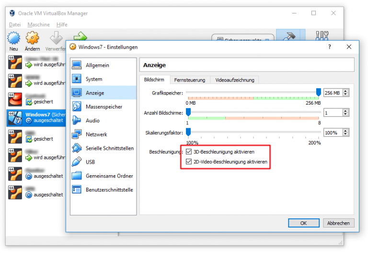Open Gemeinsame Ordner settings category
The width and height of the screenshot is (368, 253).
103,176
